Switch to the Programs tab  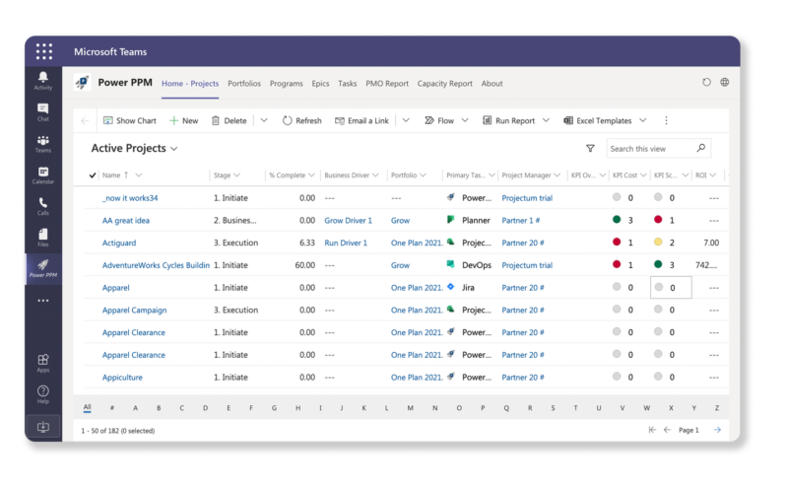287,84
